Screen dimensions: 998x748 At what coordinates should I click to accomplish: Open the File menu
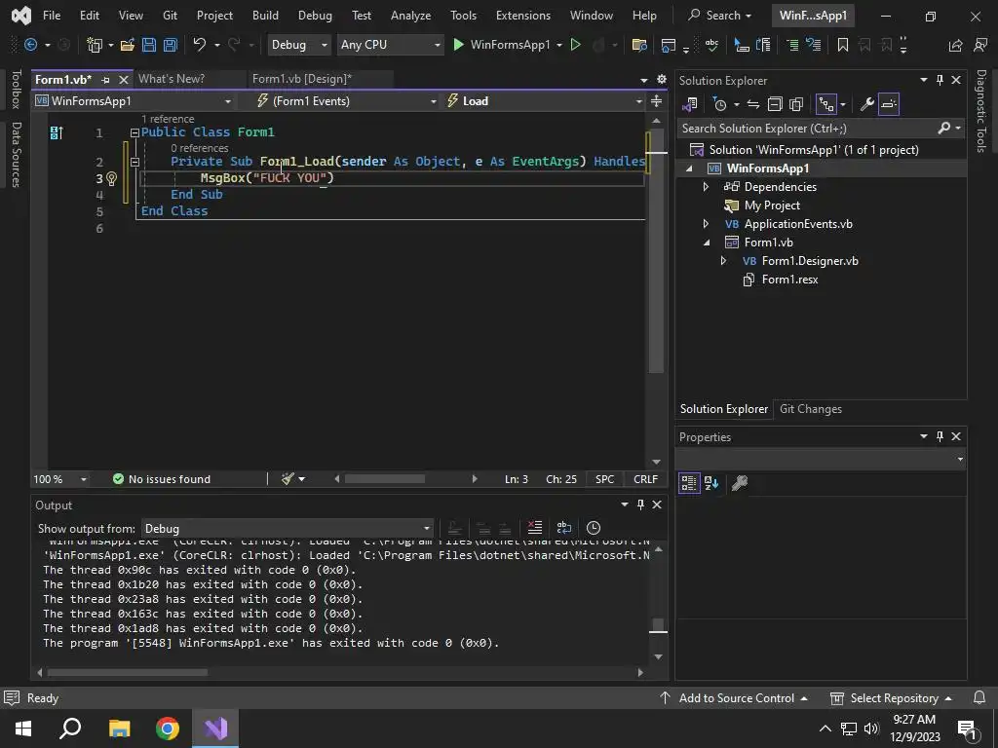(52, 16)
